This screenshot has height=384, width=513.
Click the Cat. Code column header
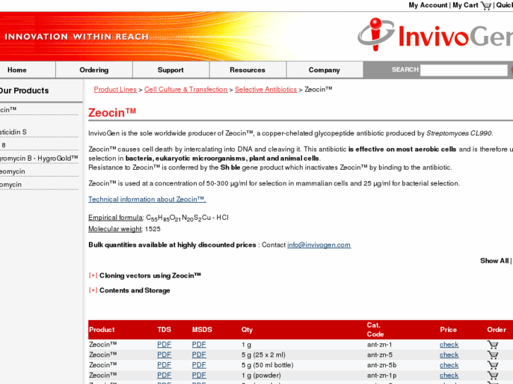click(375, 330)
